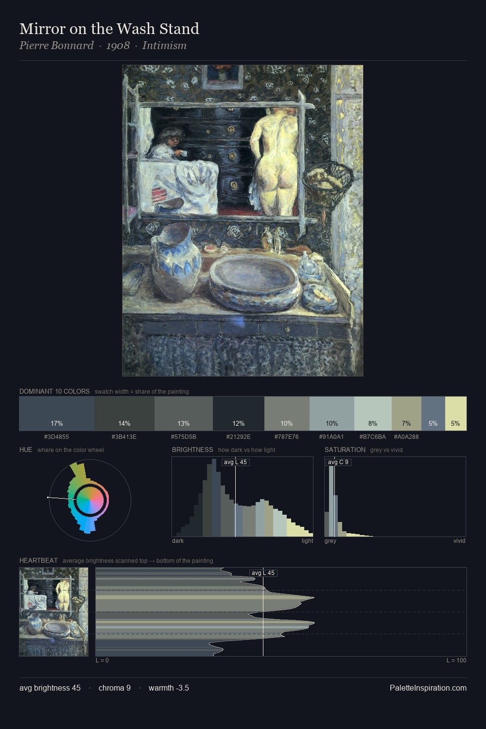486x729 pixels.
Task: Click the hue color wheel chart
Action: pyautogui.click(x=90, y=500)
